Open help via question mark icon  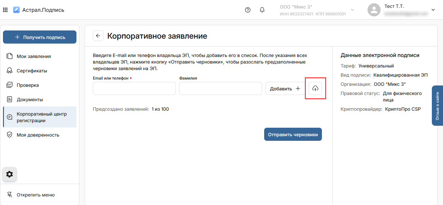248,10
